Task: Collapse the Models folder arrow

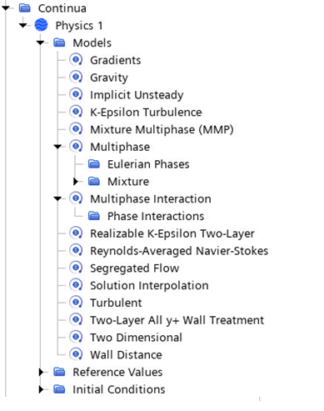Action: [x=40, y=43]
